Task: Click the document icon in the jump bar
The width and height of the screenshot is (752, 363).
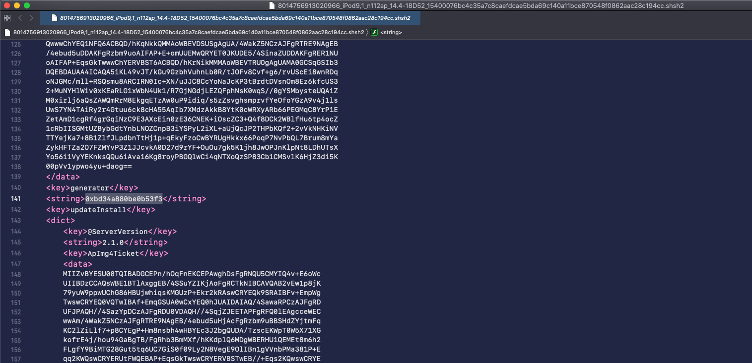Action: (7, 32)
